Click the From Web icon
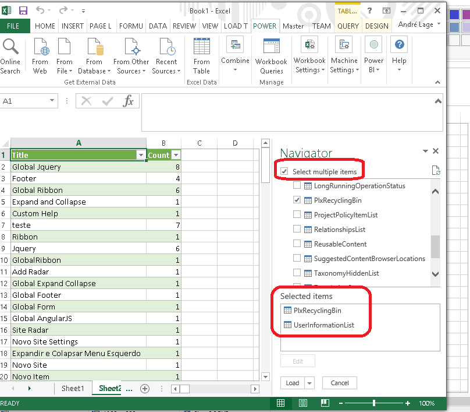 pyautogui.click(x=41, y=47)
